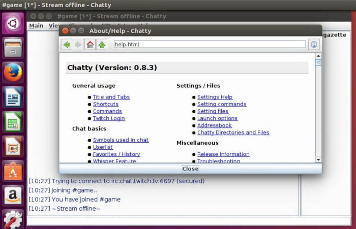Launch LibreOffice Impress from the launcher
Screen dimensions: 356x229
[13, 146]
